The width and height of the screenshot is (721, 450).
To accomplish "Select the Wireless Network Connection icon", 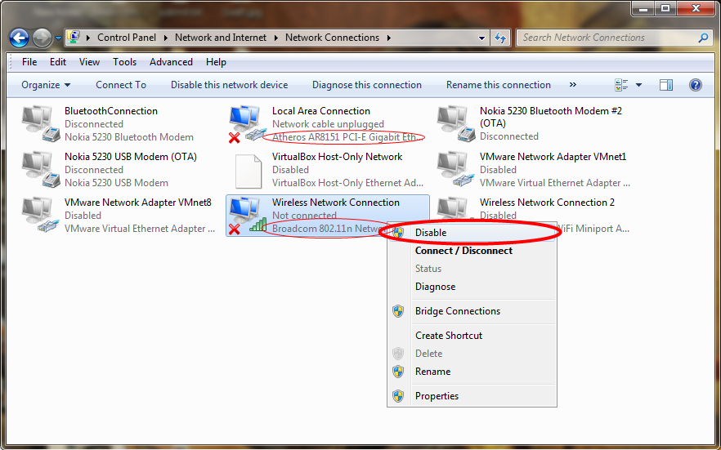I will pyautogui.click(x=249, y=216).
